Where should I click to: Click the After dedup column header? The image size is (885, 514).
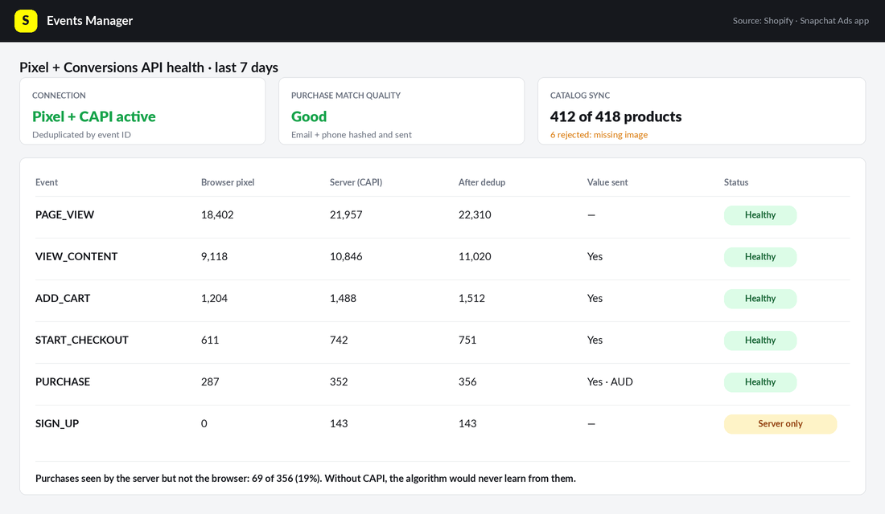point(481,182)
